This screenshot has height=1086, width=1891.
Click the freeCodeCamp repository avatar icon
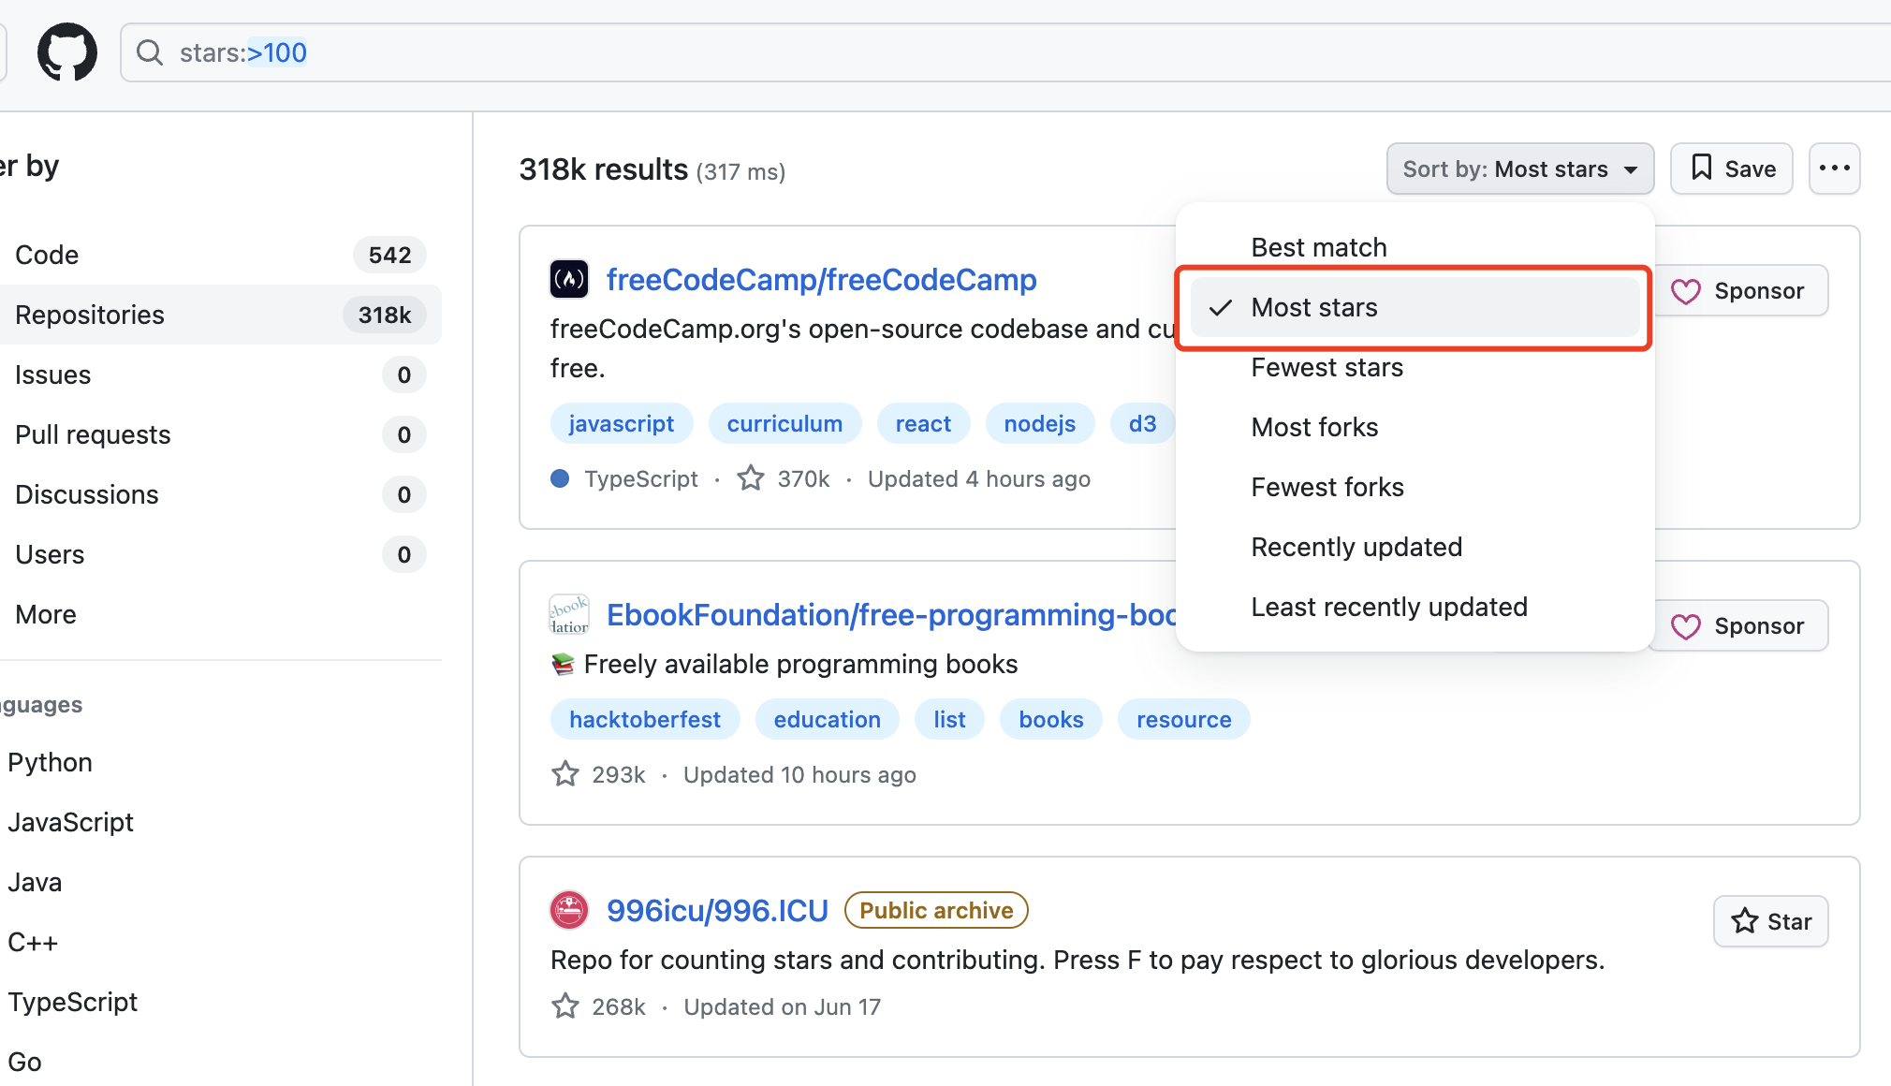pos(569,279)
